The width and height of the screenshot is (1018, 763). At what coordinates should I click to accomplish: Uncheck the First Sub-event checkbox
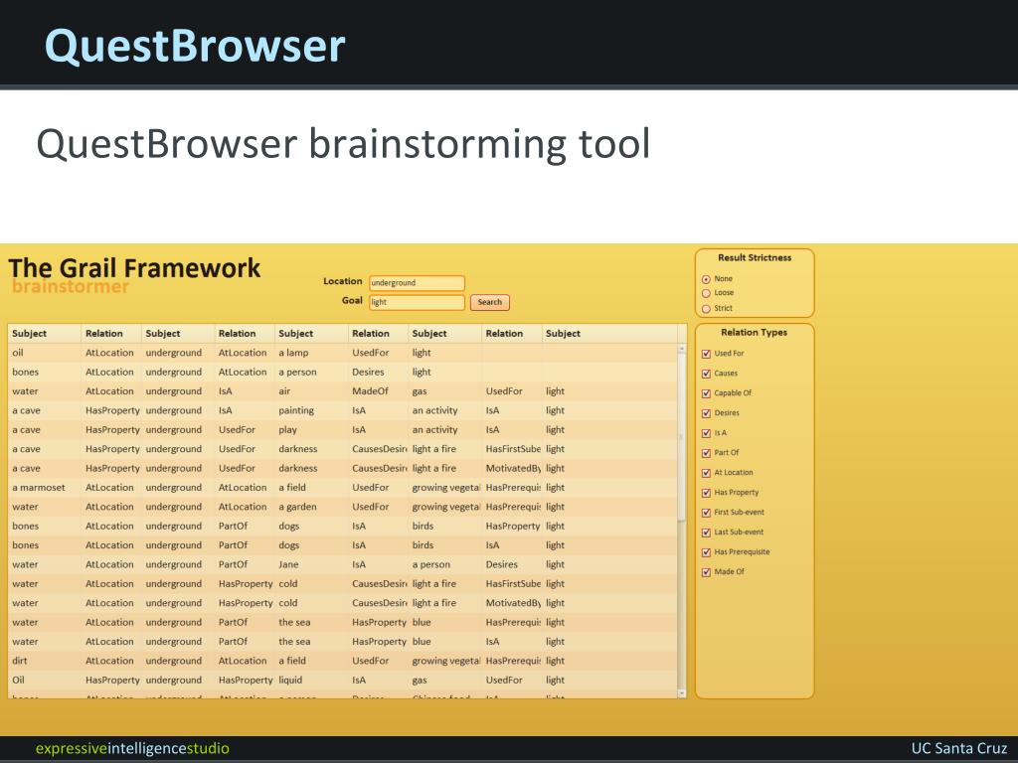coord(707,513)
